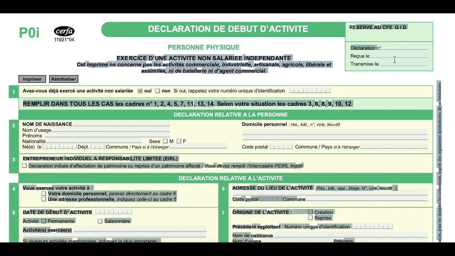
Task: Select the 'M' sex checkbox
Action: point(165,141)
